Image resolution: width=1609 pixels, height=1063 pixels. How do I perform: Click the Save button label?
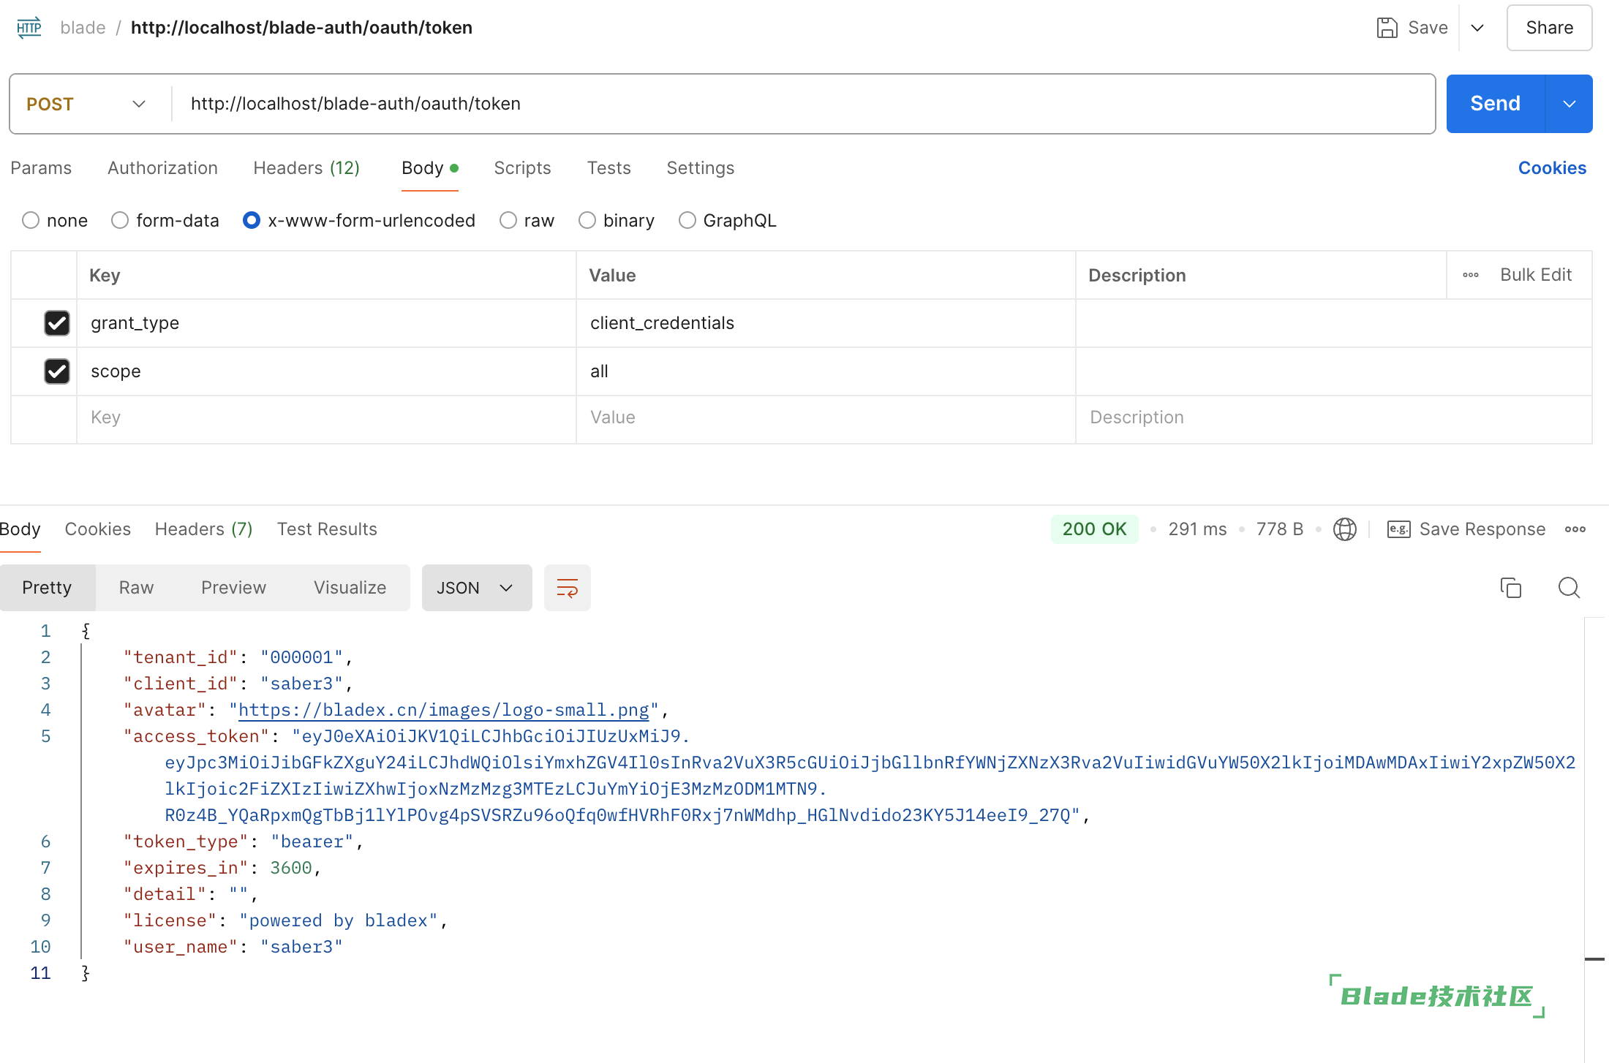pyautogui.click(x=1428, y=28)
